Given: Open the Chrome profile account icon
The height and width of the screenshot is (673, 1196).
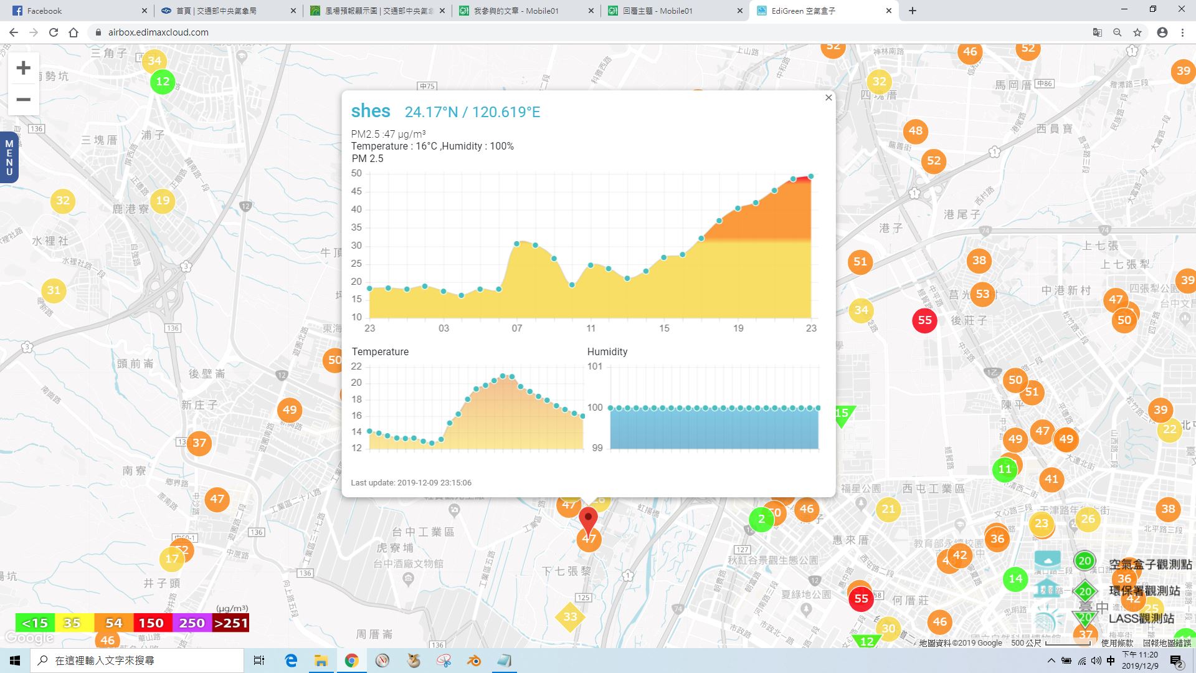Looking at the screenshot, I should tap(1162, 32).
